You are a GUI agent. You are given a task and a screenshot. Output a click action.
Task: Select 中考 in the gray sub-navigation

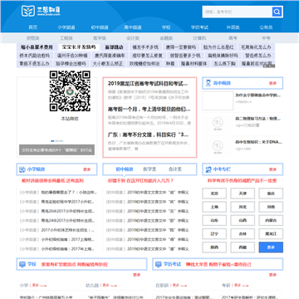pyautogui.click(x=266, y=38)
